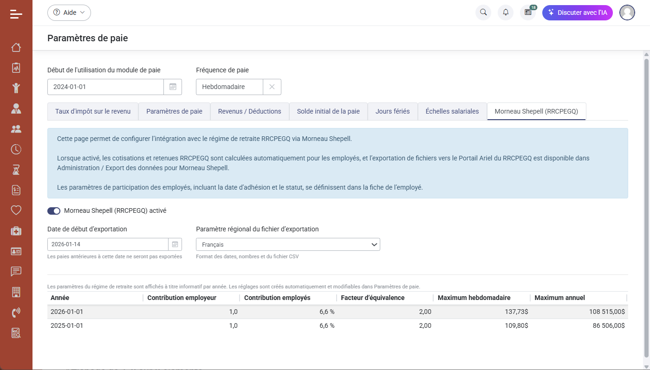Open the hourglass history icon in sidebar
650x370 pixels.
(16, 170)
